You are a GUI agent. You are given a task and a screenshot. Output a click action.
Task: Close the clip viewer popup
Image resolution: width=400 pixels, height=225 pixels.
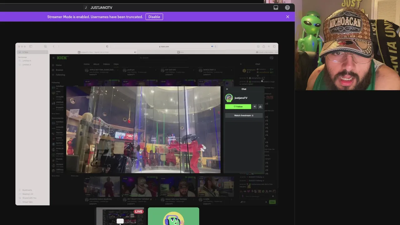[x=262, y=81]
